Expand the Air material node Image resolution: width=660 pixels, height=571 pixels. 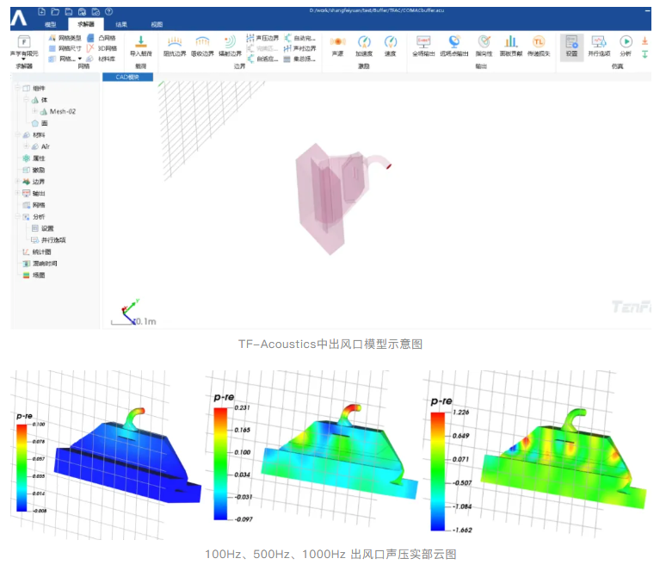(27, 146)
